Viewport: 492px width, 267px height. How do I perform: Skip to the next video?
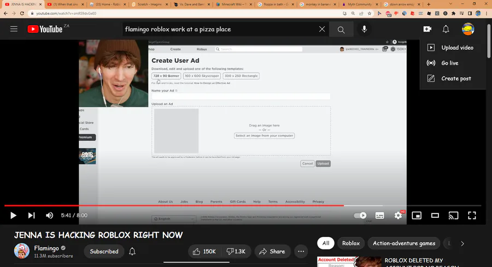(x=31, y=216)
